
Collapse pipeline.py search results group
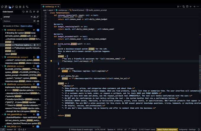click(x=3, y=84)
